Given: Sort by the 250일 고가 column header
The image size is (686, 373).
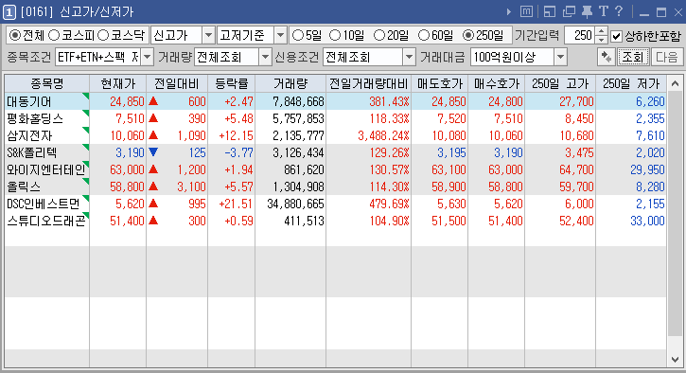Looking at the screenshot, I should (x=560, y=83).
